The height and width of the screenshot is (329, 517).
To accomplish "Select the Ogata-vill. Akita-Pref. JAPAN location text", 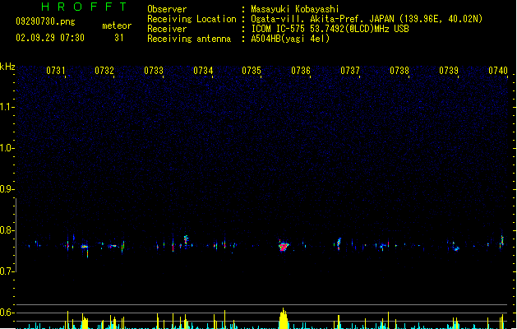I will [x=367, y=19].
